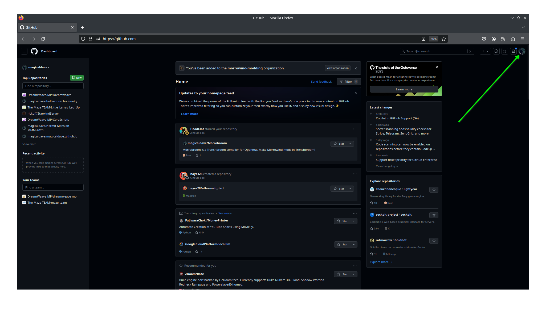The height and width of the screenshot is (310, 546).
Task: Open options for hayes28 created repository item
Action: point(355,174)
